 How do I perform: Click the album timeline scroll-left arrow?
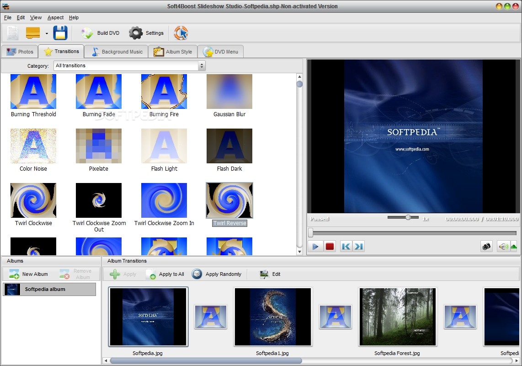click(x=106, y=361)
